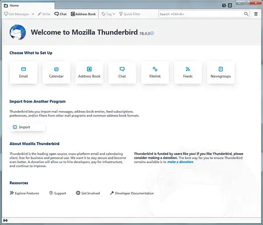Focus the Search input field
Screen dimensions: 263x225
pos(201,14)
